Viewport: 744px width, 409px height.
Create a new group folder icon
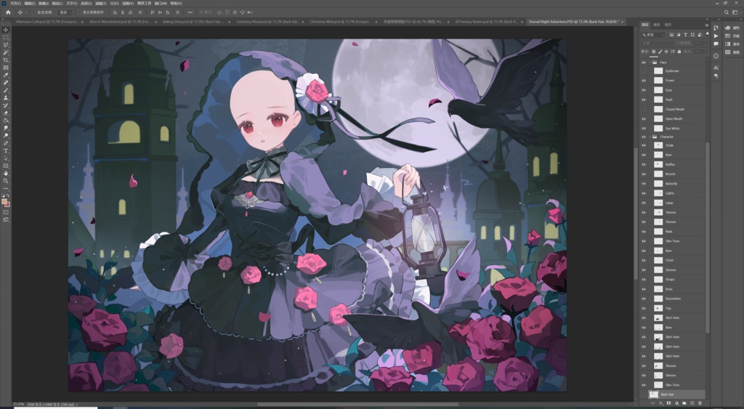[684, 403]
